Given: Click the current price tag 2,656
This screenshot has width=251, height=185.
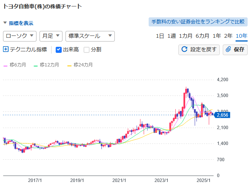Looking at the screenshot, I should [x=222, y=115].
